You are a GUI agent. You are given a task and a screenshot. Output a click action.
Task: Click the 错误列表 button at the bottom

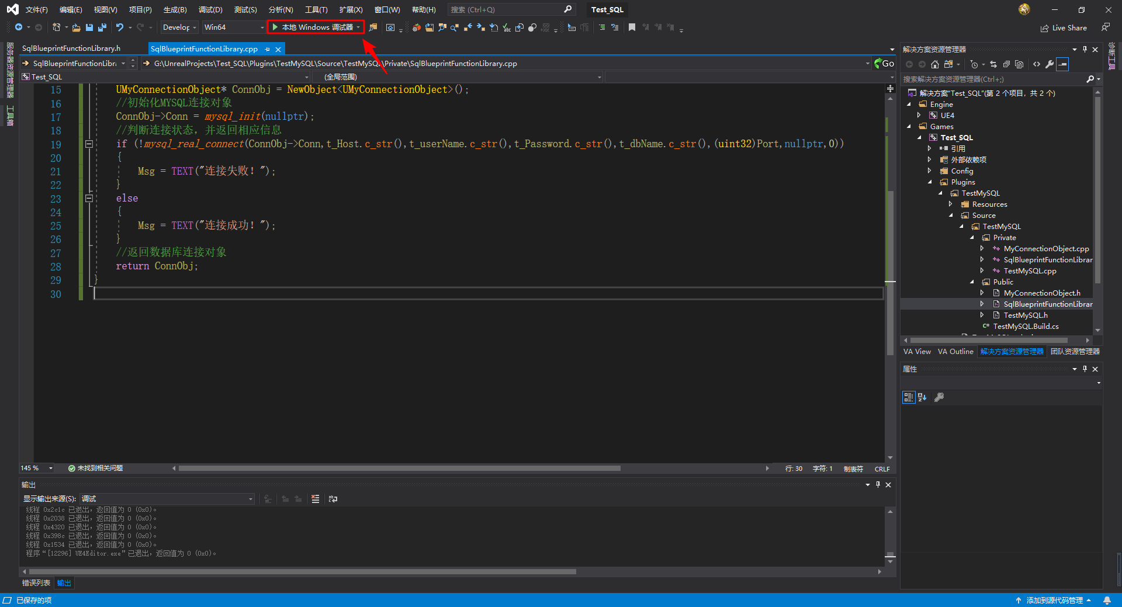tap(36, 582)
